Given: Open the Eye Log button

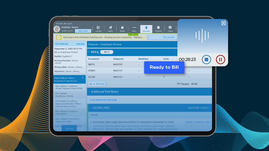Looking at the screenshot, I should [69, 128].
